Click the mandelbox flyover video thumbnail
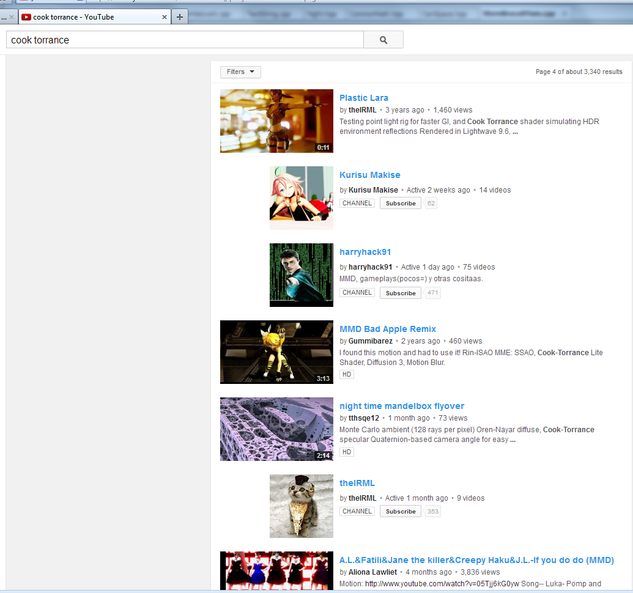The image size is (633, 593). [276, 429]
